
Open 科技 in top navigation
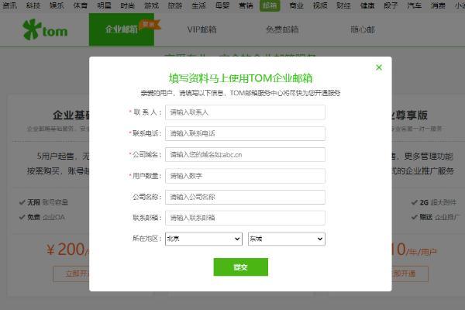click(x=33, y=5)
